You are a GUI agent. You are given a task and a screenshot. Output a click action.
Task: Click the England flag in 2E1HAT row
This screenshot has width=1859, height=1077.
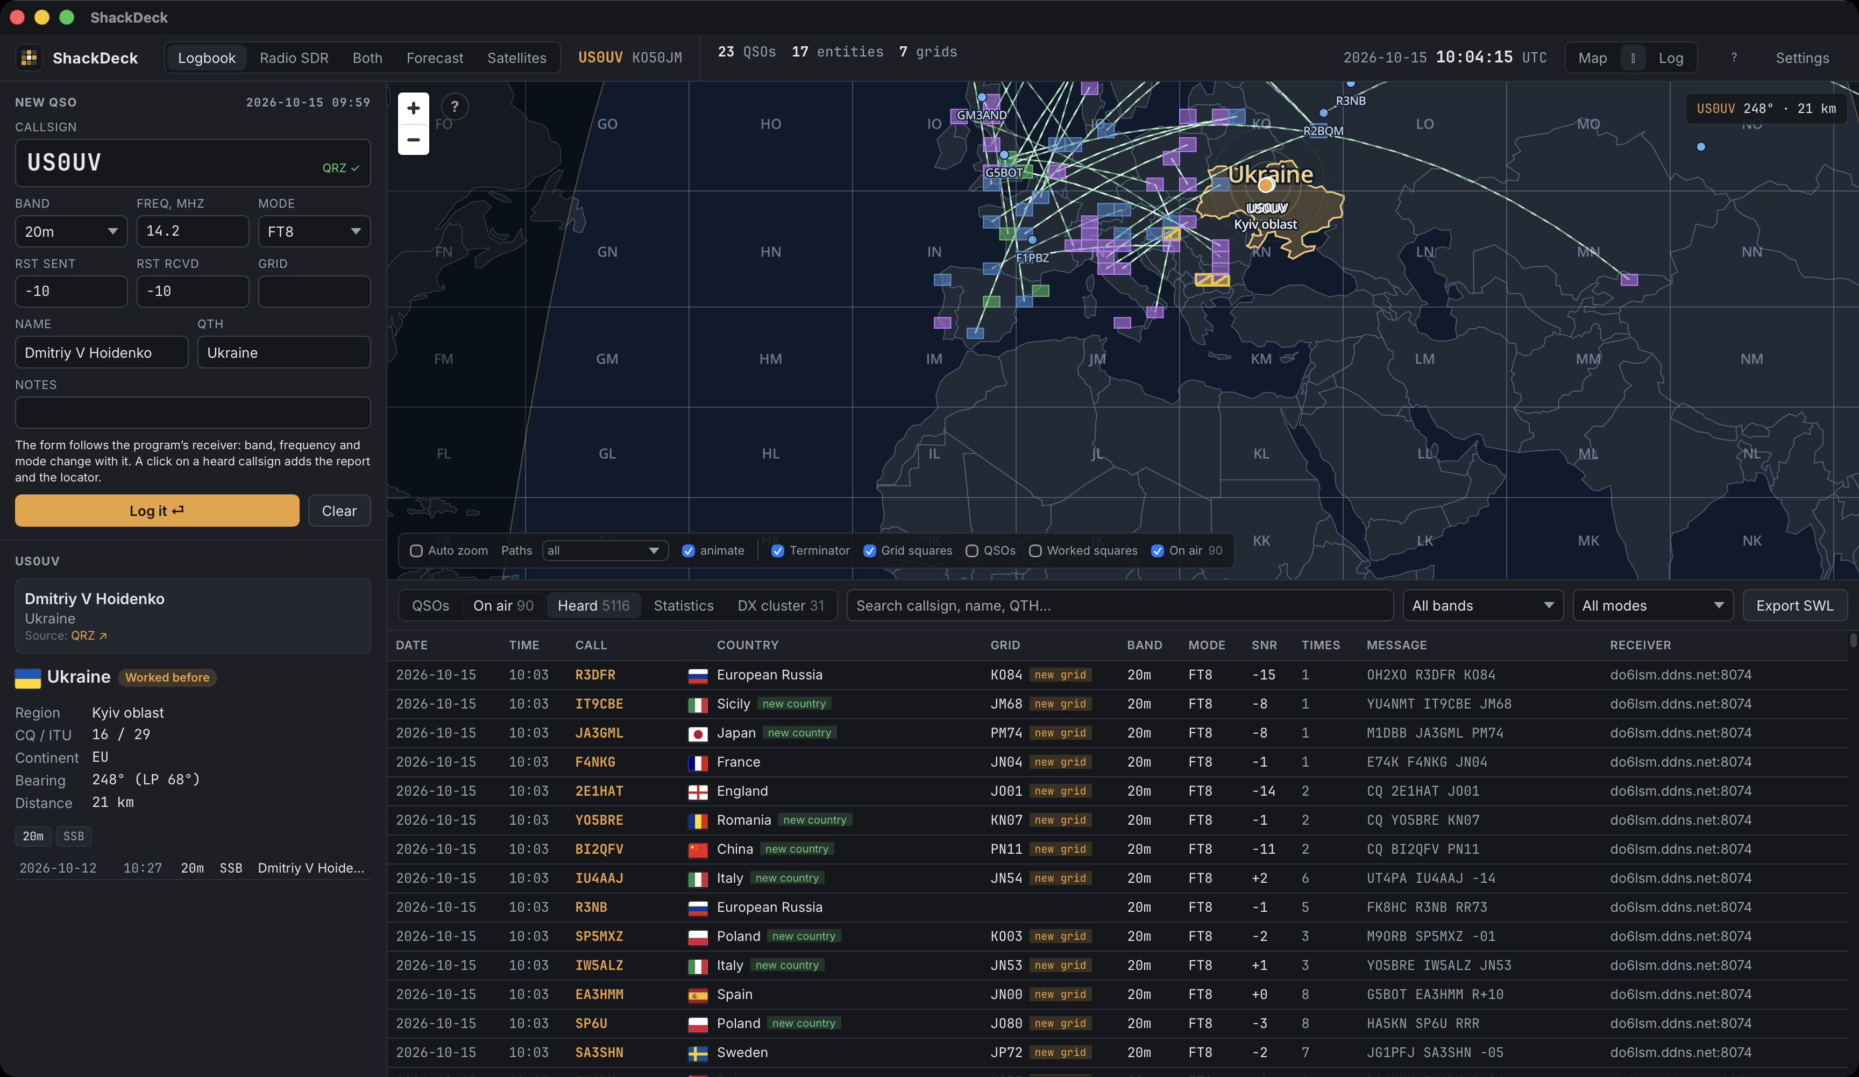[x=697, y=792]
